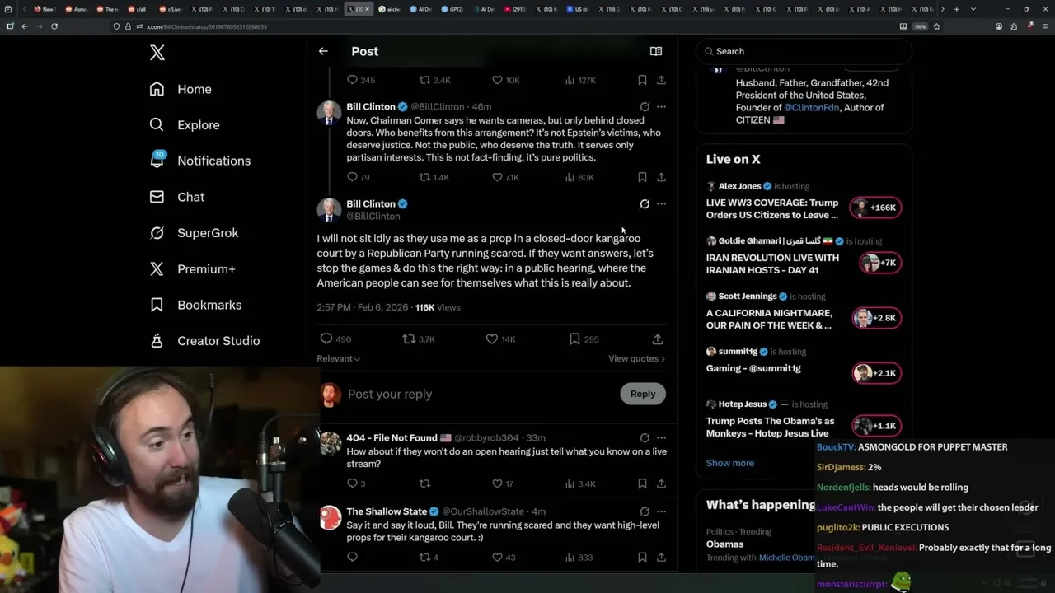Open the Relevant reply sorting dropdown
Screen dimensions: 1055x593
coord(339,359)
